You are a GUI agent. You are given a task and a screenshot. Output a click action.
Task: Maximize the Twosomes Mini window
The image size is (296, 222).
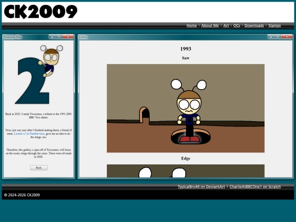[x=59, y=36]
